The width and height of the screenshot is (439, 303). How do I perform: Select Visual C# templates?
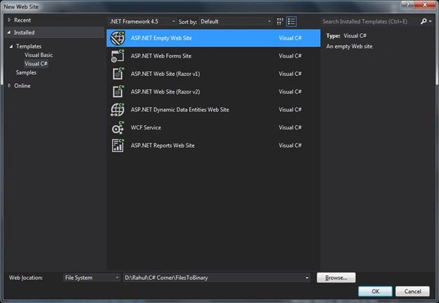click(x=36, y=64)
